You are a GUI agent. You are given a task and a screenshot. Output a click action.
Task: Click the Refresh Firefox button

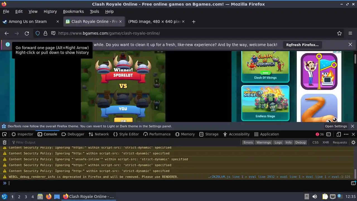[x=302, y=45]
